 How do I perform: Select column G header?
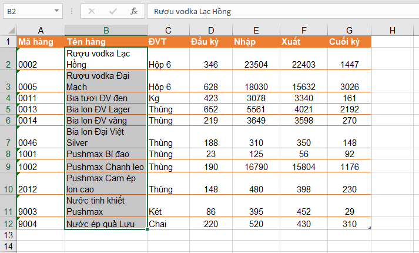[349, 30]
